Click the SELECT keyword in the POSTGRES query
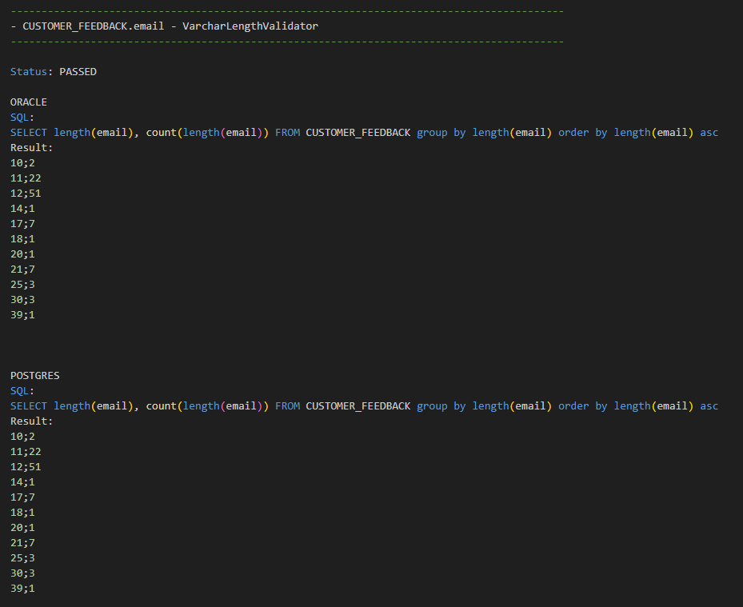This screenshot has width=743, height=607. (x=29, y=406)
